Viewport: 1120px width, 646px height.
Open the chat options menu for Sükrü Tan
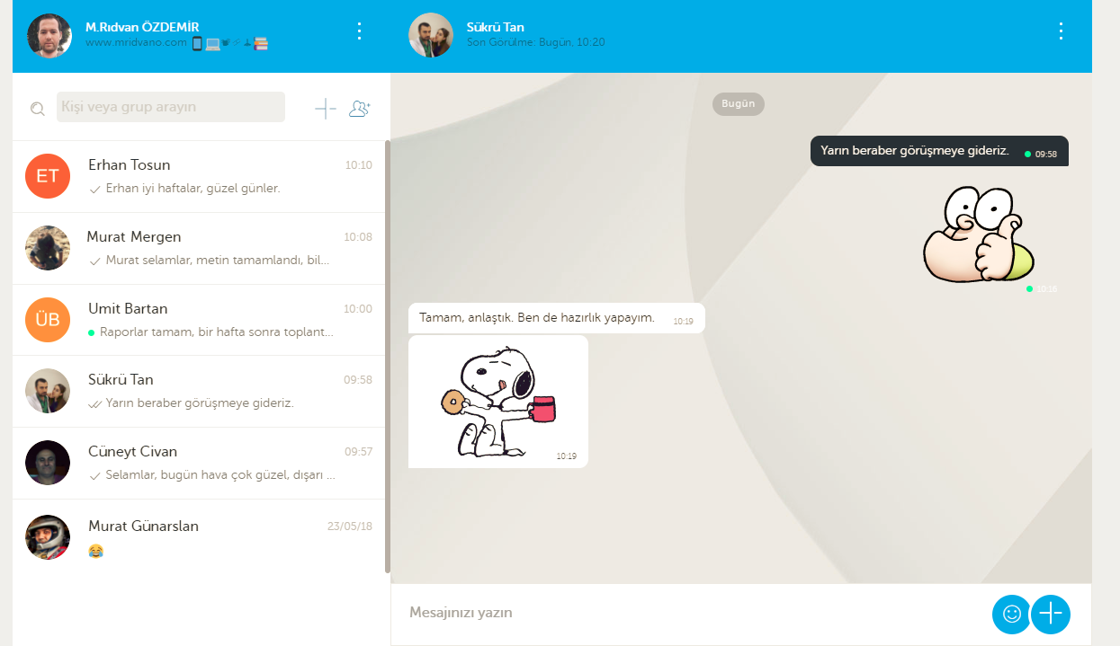(x=1061, y=31)
